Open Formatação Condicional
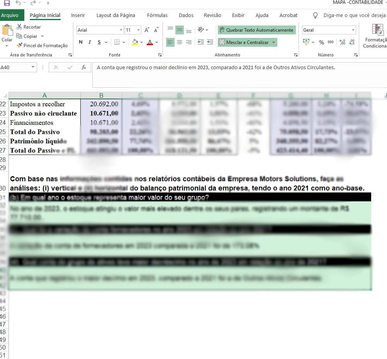The image size is (387, 359). click(x=375, y=36)
